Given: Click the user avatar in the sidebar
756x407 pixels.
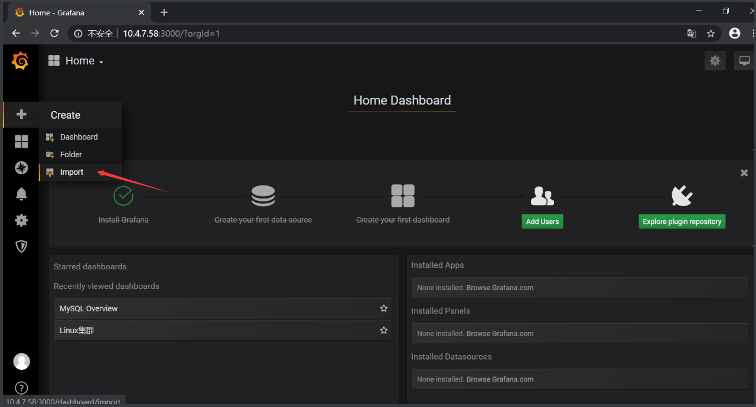Looking at the screenshot, I should [x=21, y=362].
